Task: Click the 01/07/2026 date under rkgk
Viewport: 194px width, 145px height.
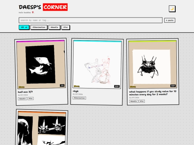Action: [x=78, y=94]
